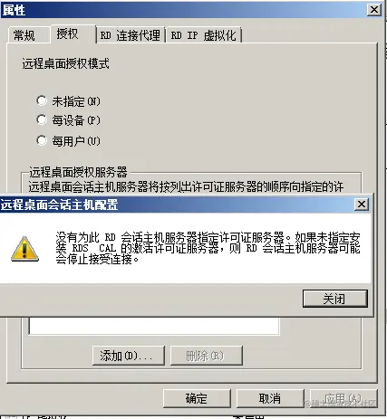Select the 未指定(N) radio button

pyautogui.click(x=42, y=100)
